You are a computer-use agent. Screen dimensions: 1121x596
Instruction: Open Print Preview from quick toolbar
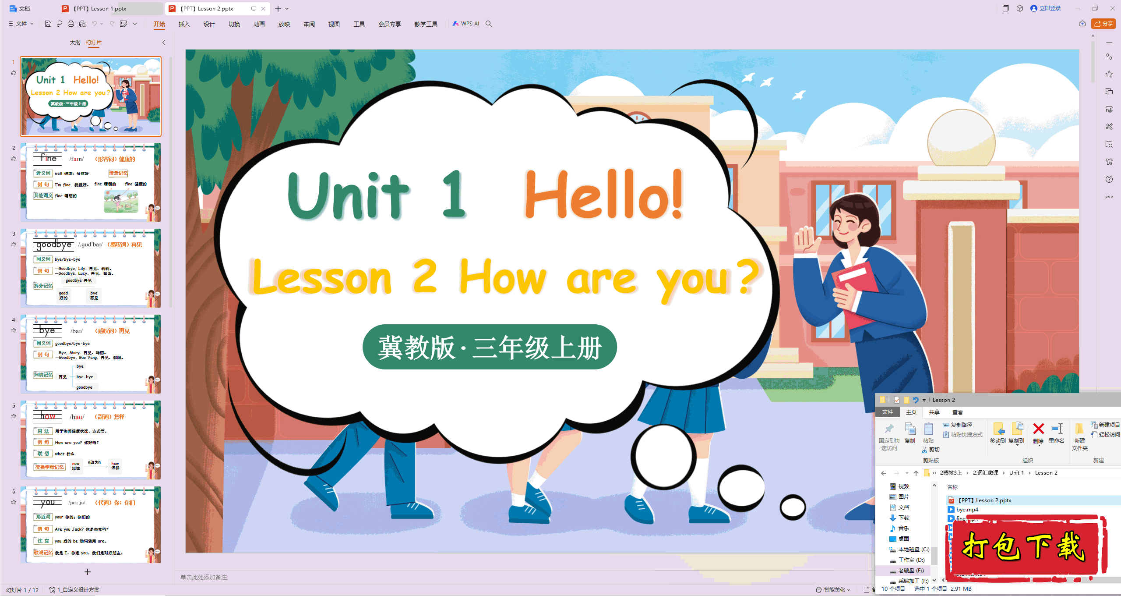(82, 24)
